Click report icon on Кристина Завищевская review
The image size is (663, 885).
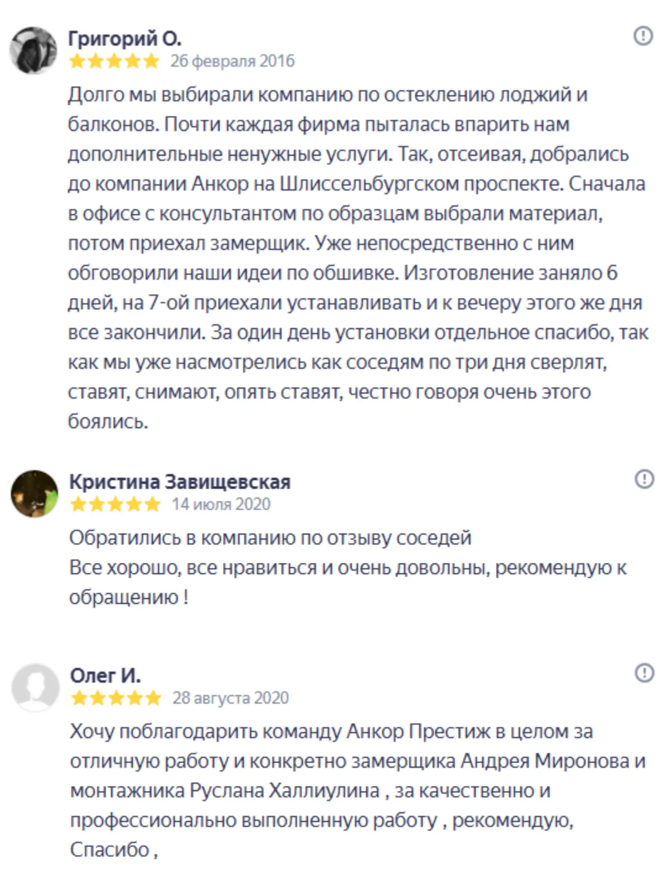(644, 479)
